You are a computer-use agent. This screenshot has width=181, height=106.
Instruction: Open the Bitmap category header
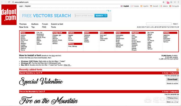75,44
